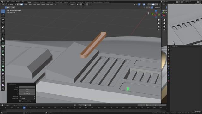The width and height of the screenshot is (202, 114).
Task: Toggle snapping magnet in header
Action: pos(81,4)
